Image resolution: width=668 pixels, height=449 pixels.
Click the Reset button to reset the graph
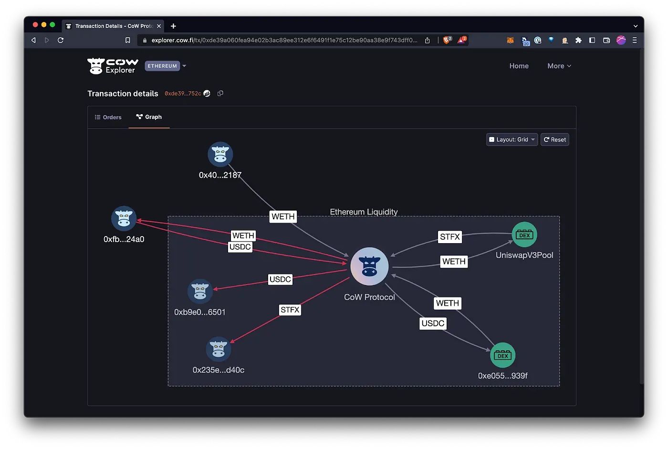click(x=554, y=139)
